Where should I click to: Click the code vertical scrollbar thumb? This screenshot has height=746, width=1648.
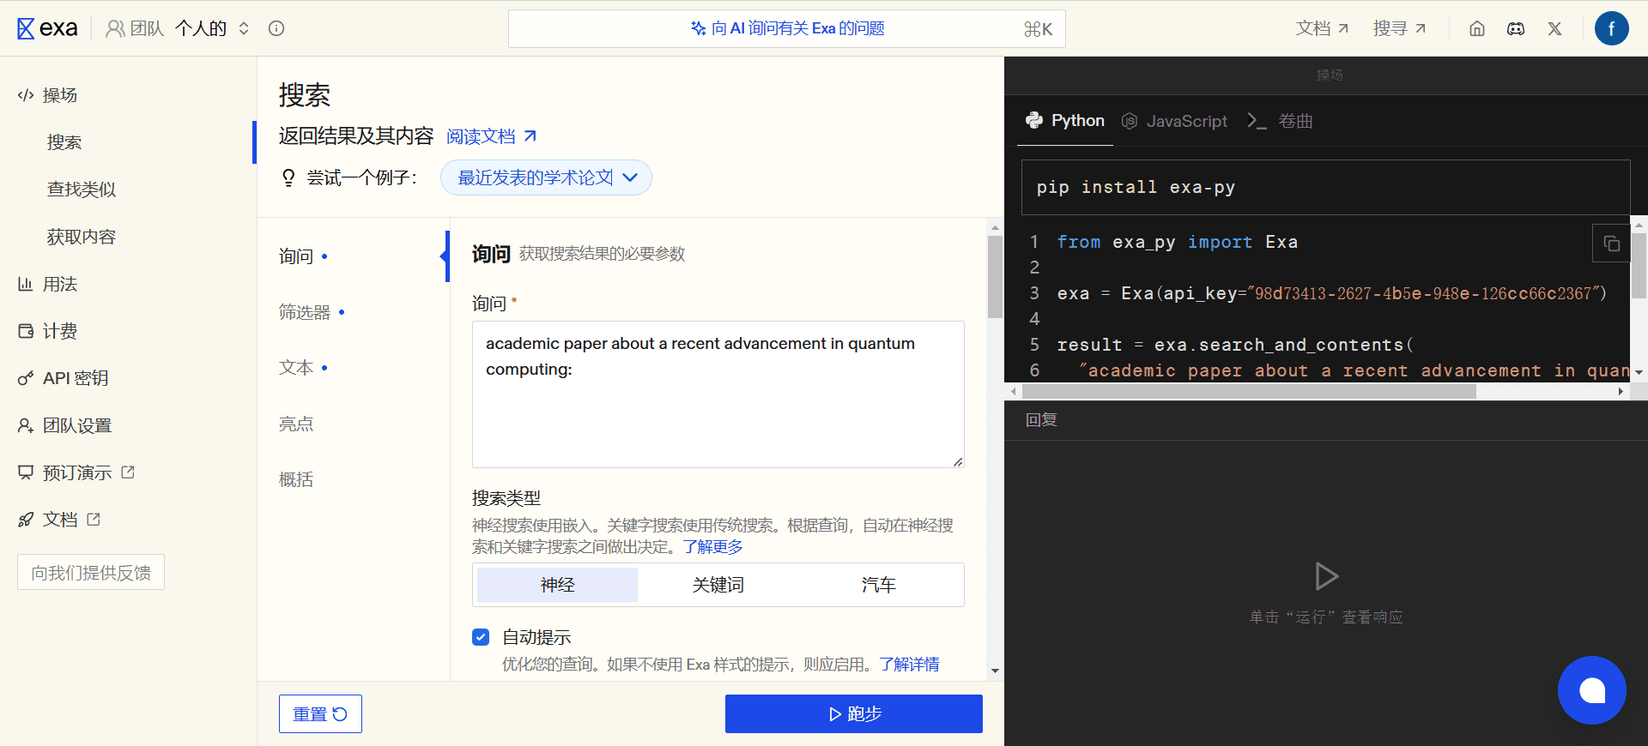point(1639,266)
